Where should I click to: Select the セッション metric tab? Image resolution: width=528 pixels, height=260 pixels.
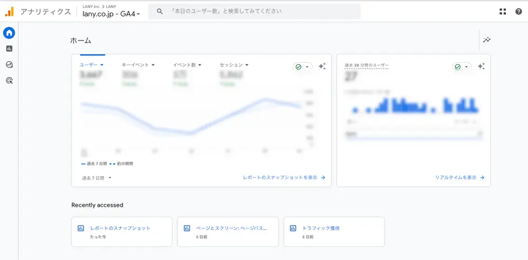point(234,65)
